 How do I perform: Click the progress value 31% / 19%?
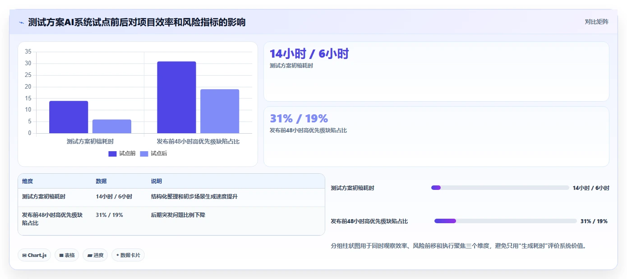pos(594,221)
